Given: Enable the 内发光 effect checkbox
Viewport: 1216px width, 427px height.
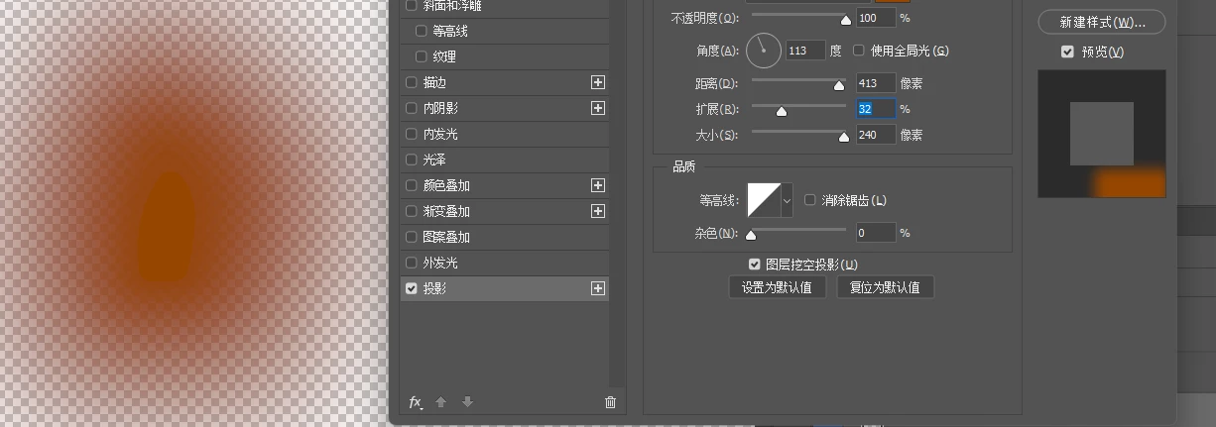Looking at the screenshot, I should [412, 134].
